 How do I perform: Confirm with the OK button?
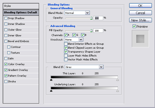(x=140, y=5)
